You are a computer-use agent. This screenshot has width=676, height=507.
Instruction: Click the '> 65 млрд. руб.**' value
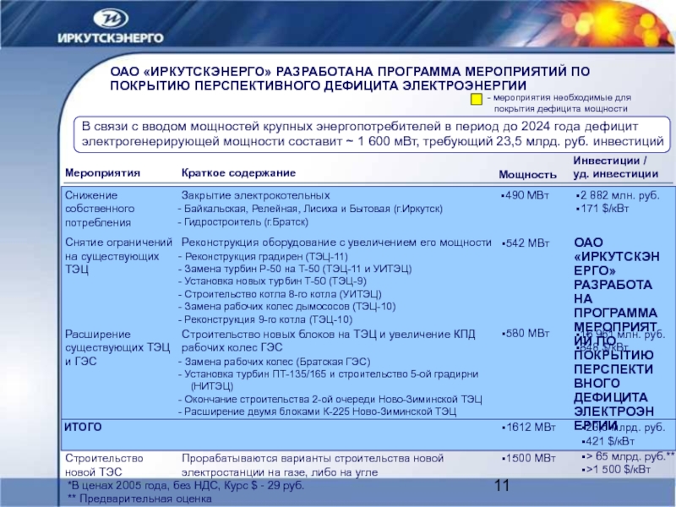click(628, 456)
